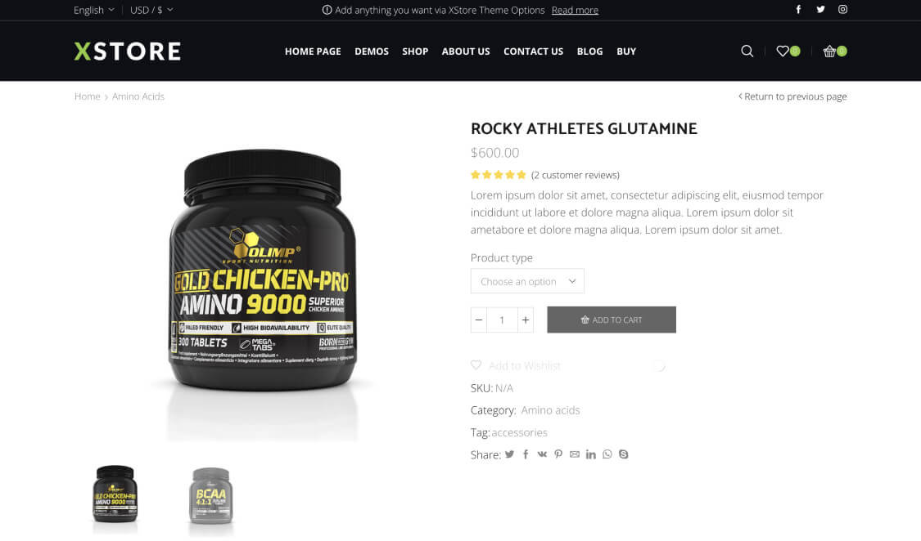Share product via Skype icon
Screen dimensions: 921x541
click(623, 454)
